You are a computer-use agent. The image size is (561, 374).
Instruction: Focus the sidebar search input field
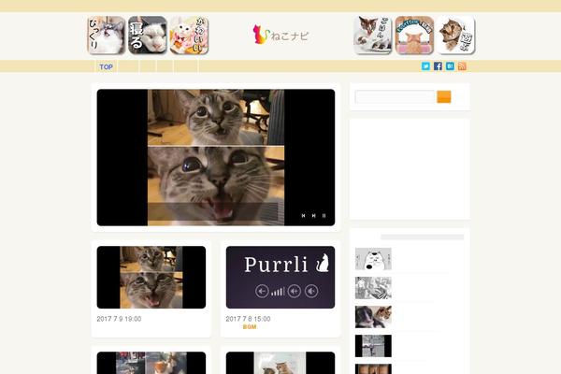coord(395,96)
